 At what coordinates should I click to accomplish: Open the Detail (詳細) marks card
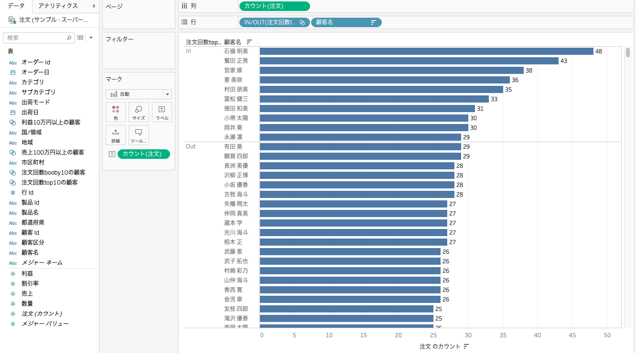[x=116, y=135]
